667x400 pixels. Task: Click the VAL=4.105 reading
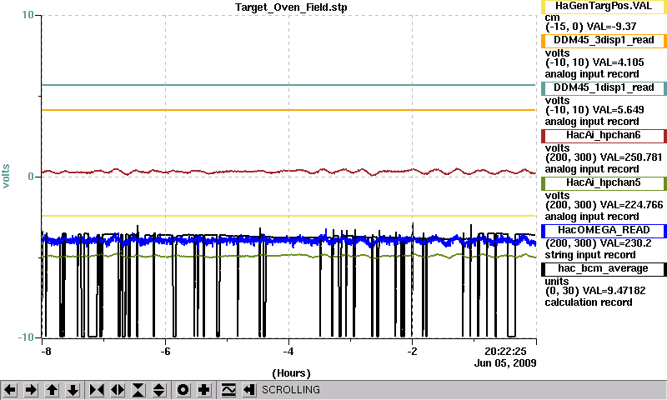618,62
